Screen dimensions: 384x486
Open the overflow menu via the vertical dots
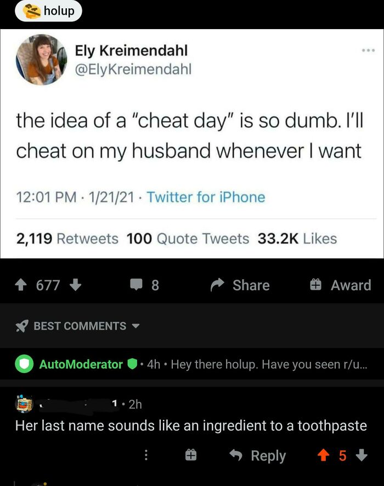[146, 455]
